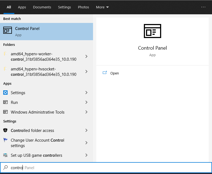The width and height of the screenshot is (212, 174).
Task: Click the Open action icon
Action: 105,73
